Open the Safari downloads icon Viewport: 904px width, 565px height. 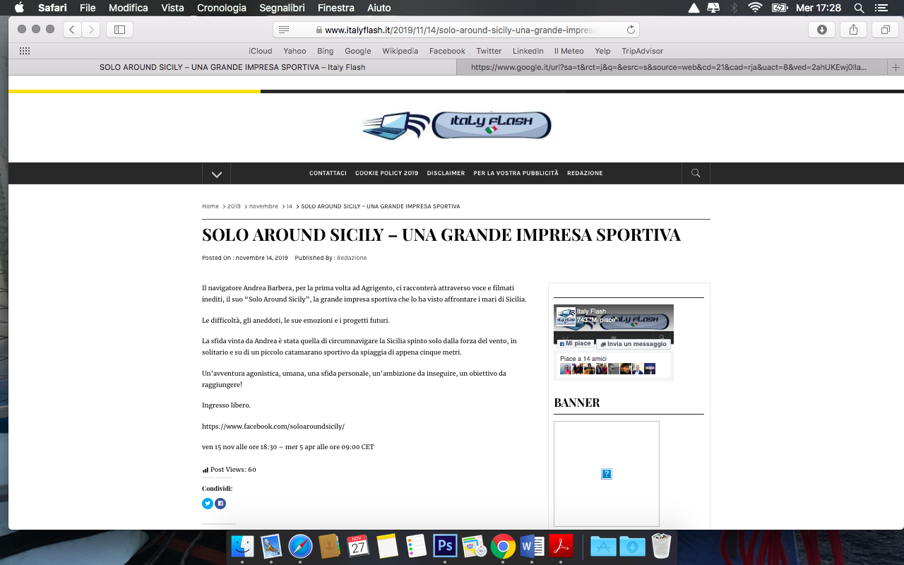point(821,30)
